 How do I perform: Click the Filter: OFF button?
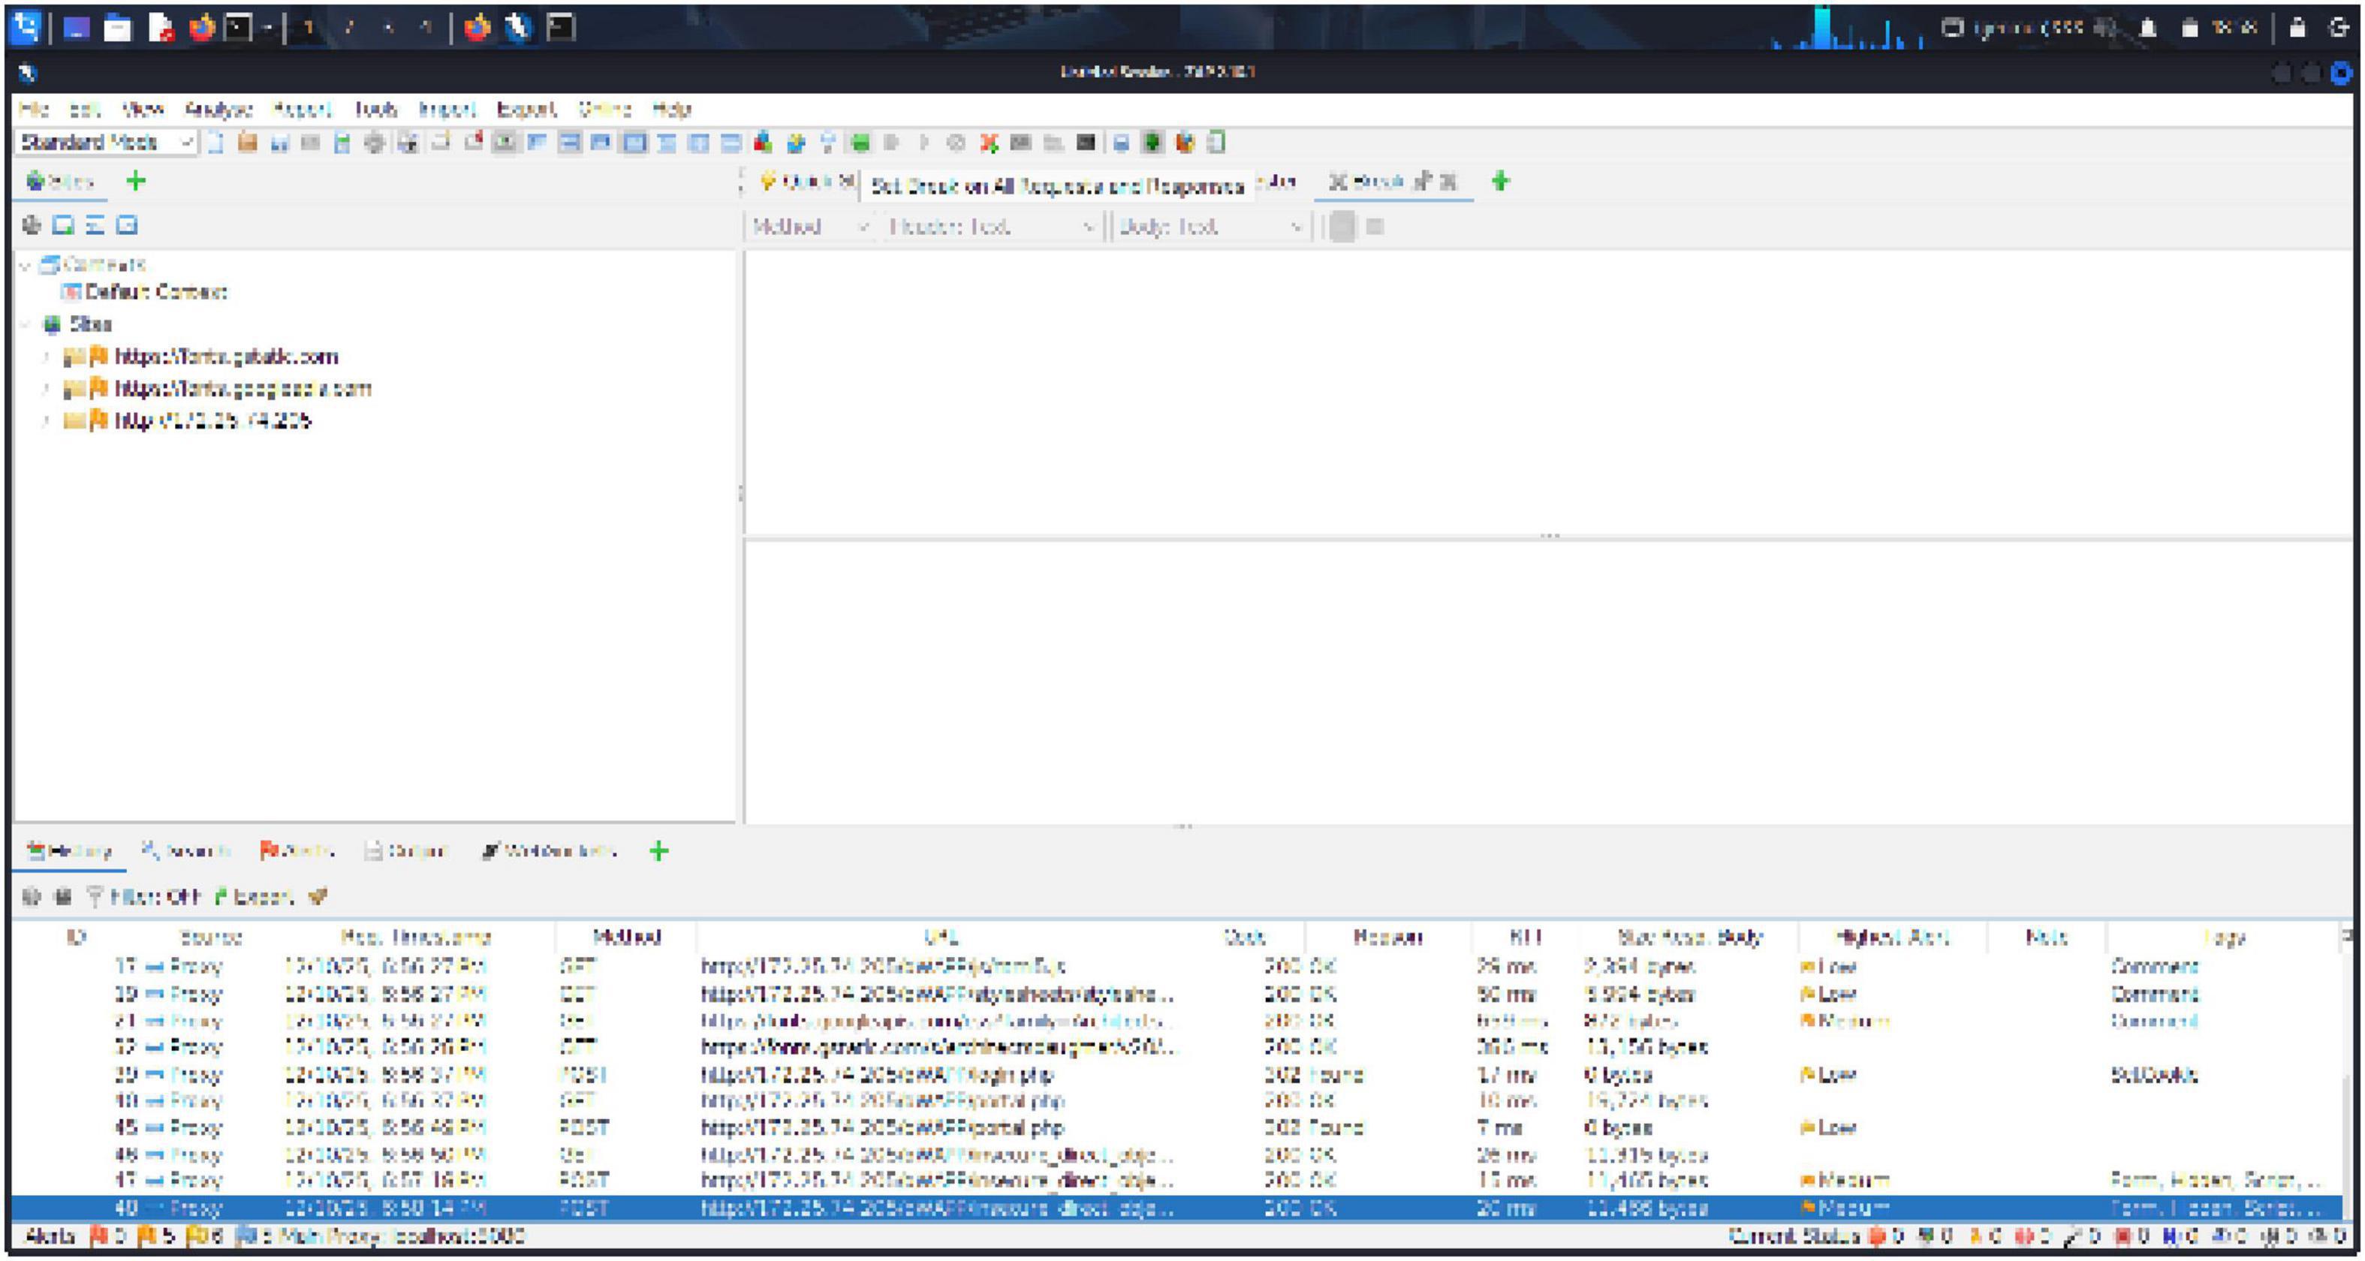tap(143, 895)
